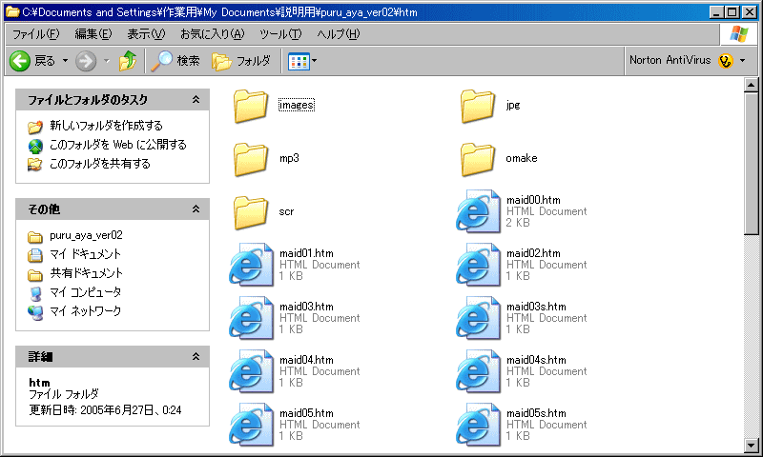Select the maid04.htm file icon
The image size is (763, 457).
click(252, 371)
